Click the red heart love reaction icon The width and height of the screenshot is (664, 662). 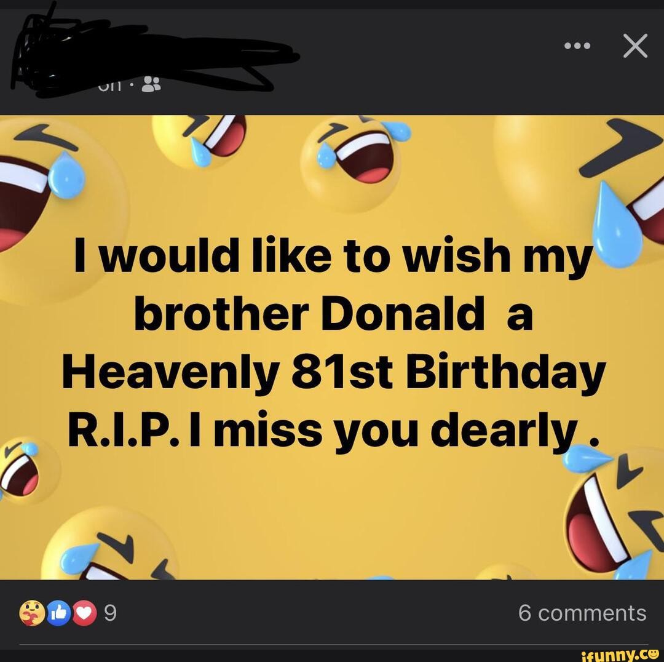(84, 613)
